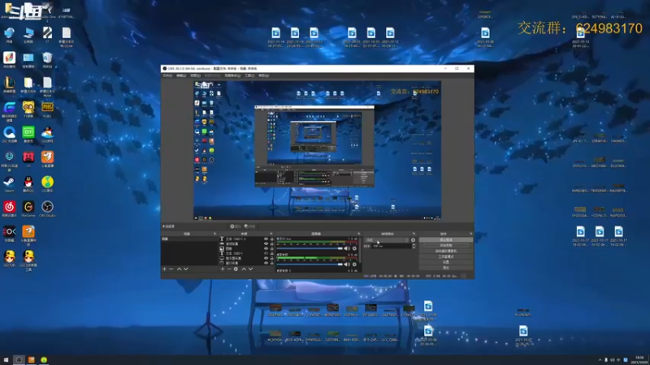The image size is (650, 365).
Task: Open the green iQIYI desktop icon
Action: [x=28, y=135]
